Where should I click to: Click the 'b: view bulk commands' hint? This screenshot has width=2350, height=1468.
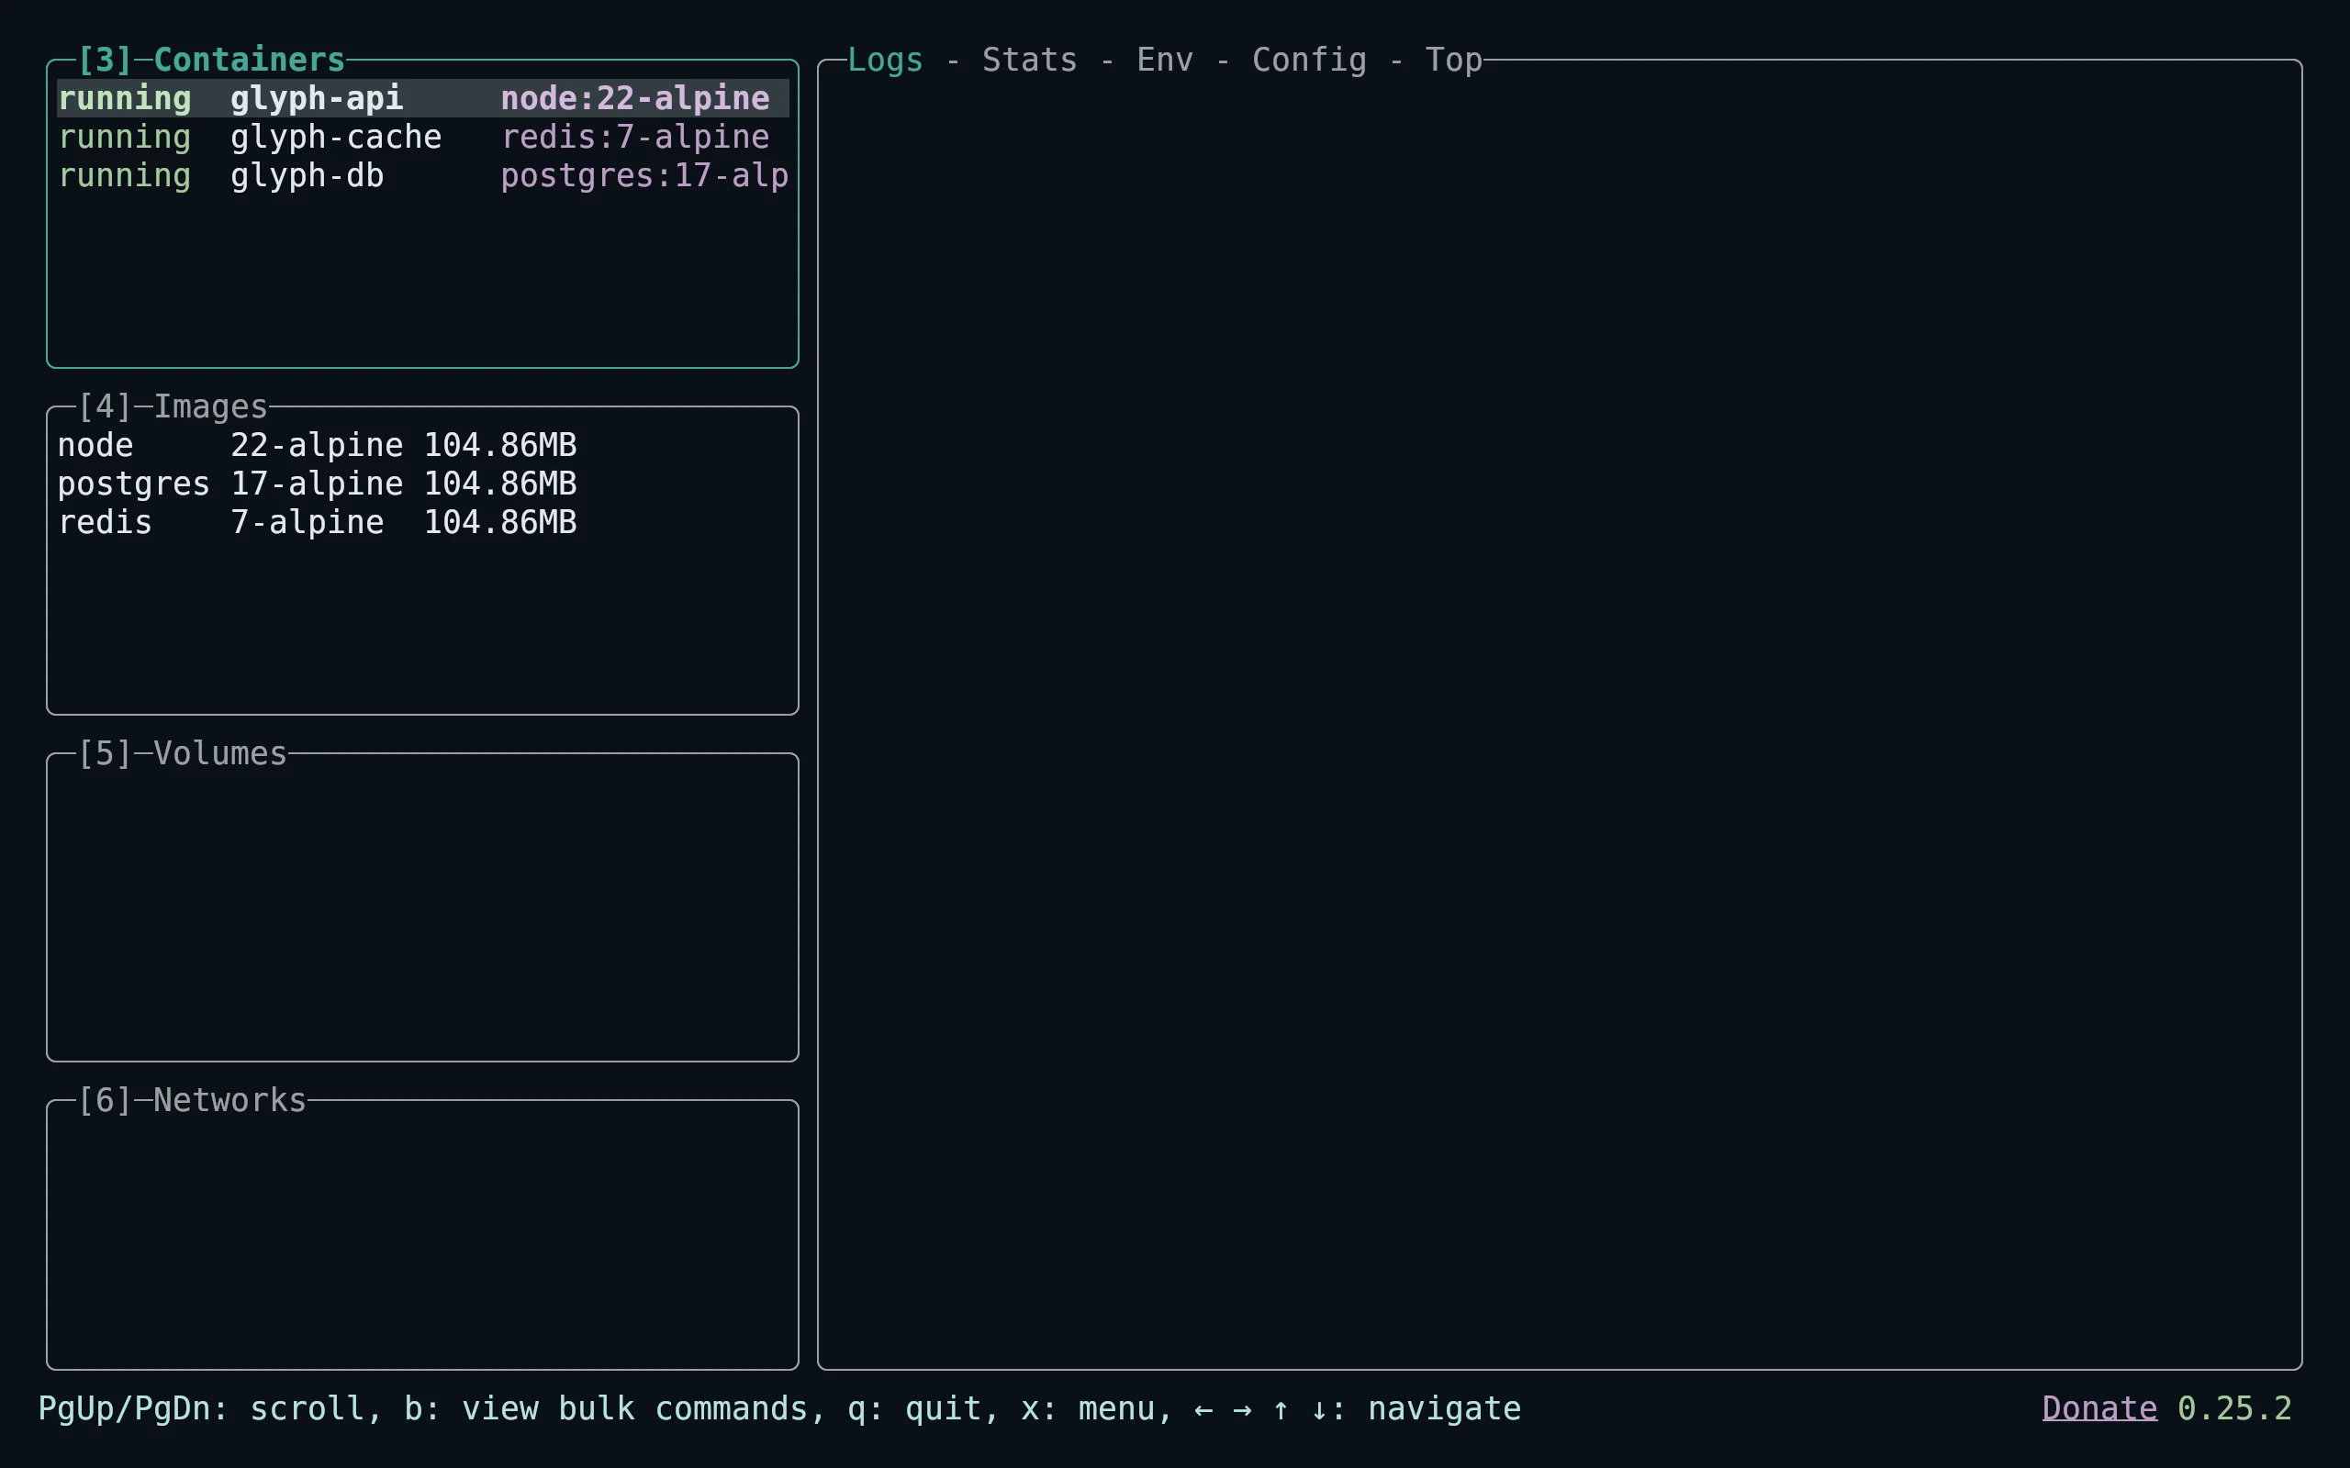pyautogui.click(x=606, y=1407)
